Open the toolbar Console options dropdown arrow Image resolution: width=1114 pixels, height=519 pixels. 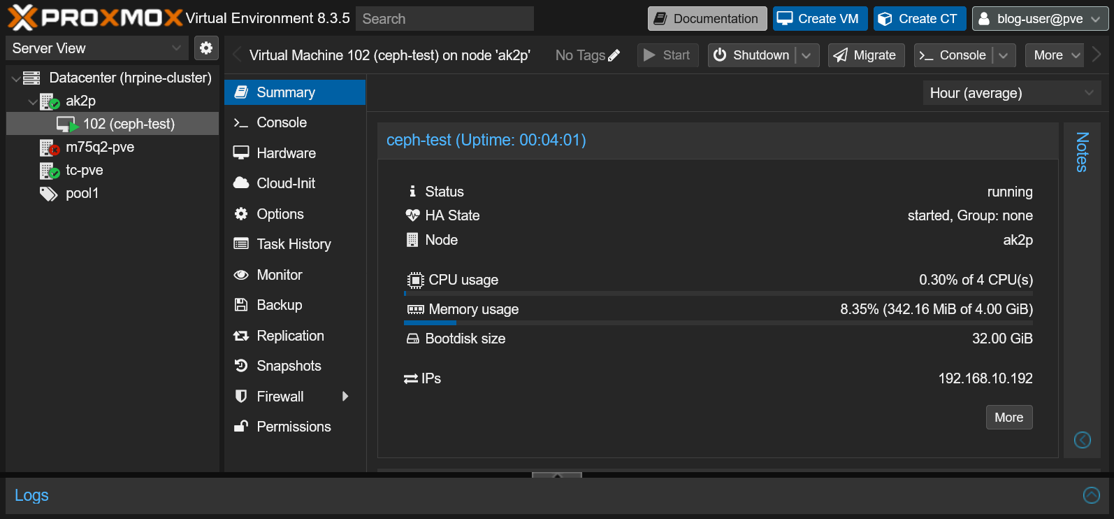click(x=1004, y=55)
